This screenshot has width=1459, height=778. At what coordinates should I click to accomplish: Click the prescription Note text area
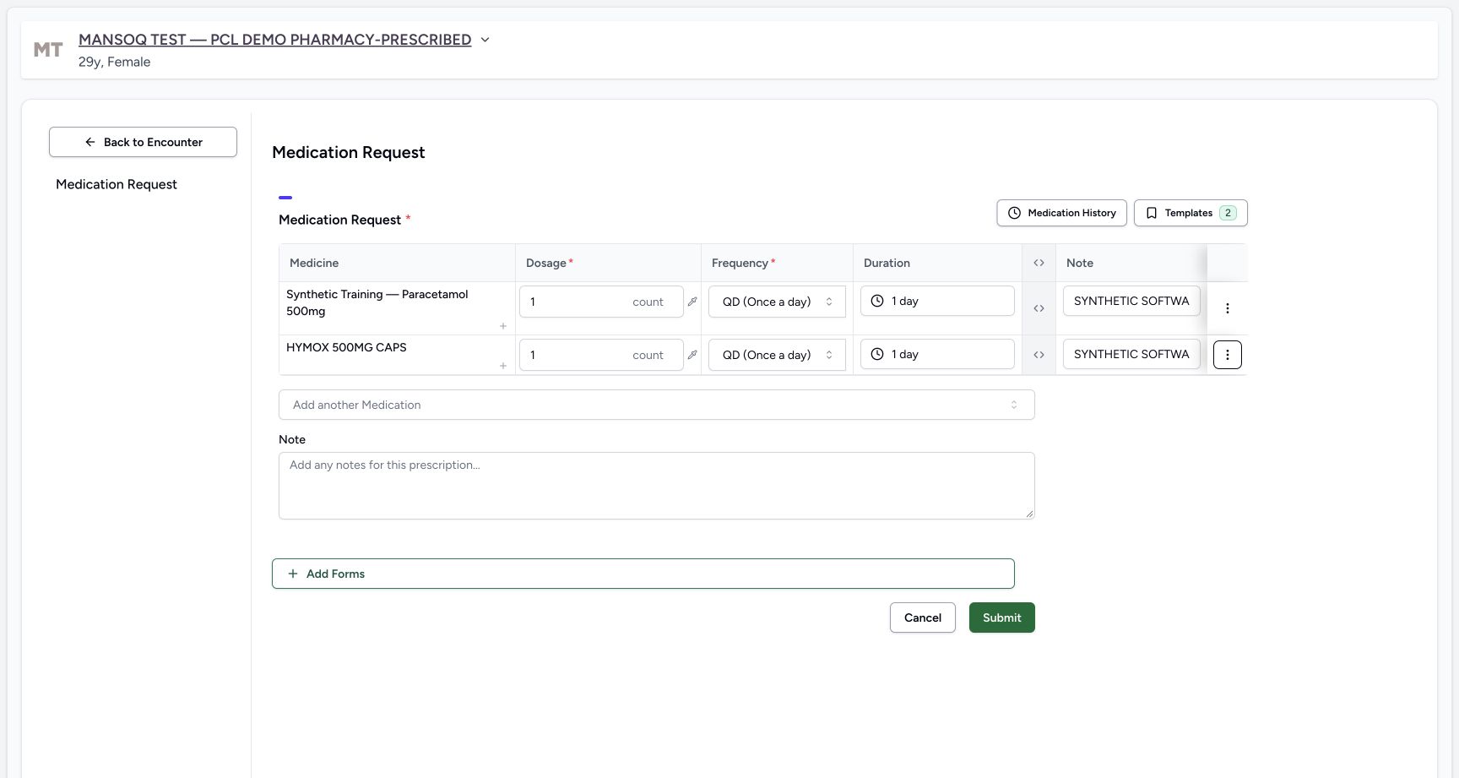pyautogui.click(x=656, y=486)
